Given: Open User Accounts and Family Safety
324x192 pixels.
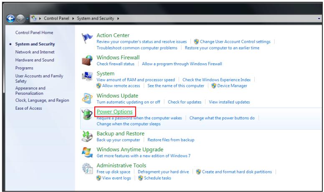Looking at the screenshot, I should (x=39, y=79).
